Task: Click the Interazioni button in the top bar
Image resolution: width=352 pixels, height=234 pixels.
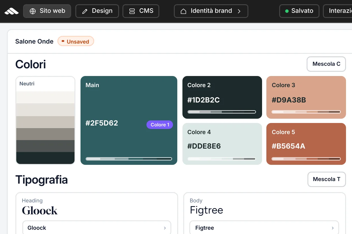Action: (x=337, y=11)
